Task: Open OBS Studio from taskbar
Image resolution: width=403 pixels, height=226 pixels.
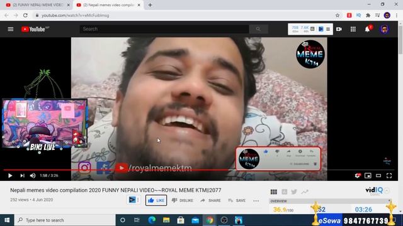Action: pyautogui.click(x=224, y=220)
